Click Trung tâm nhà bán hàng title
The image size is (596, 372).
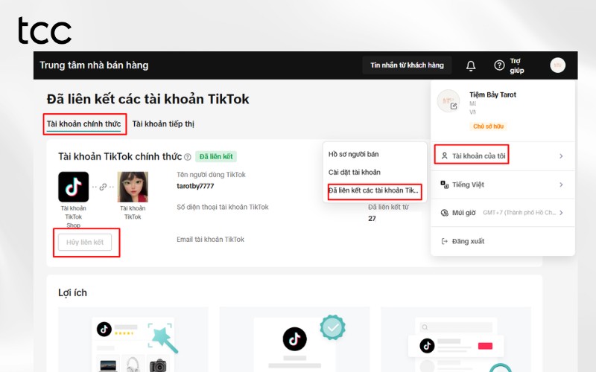94,65
